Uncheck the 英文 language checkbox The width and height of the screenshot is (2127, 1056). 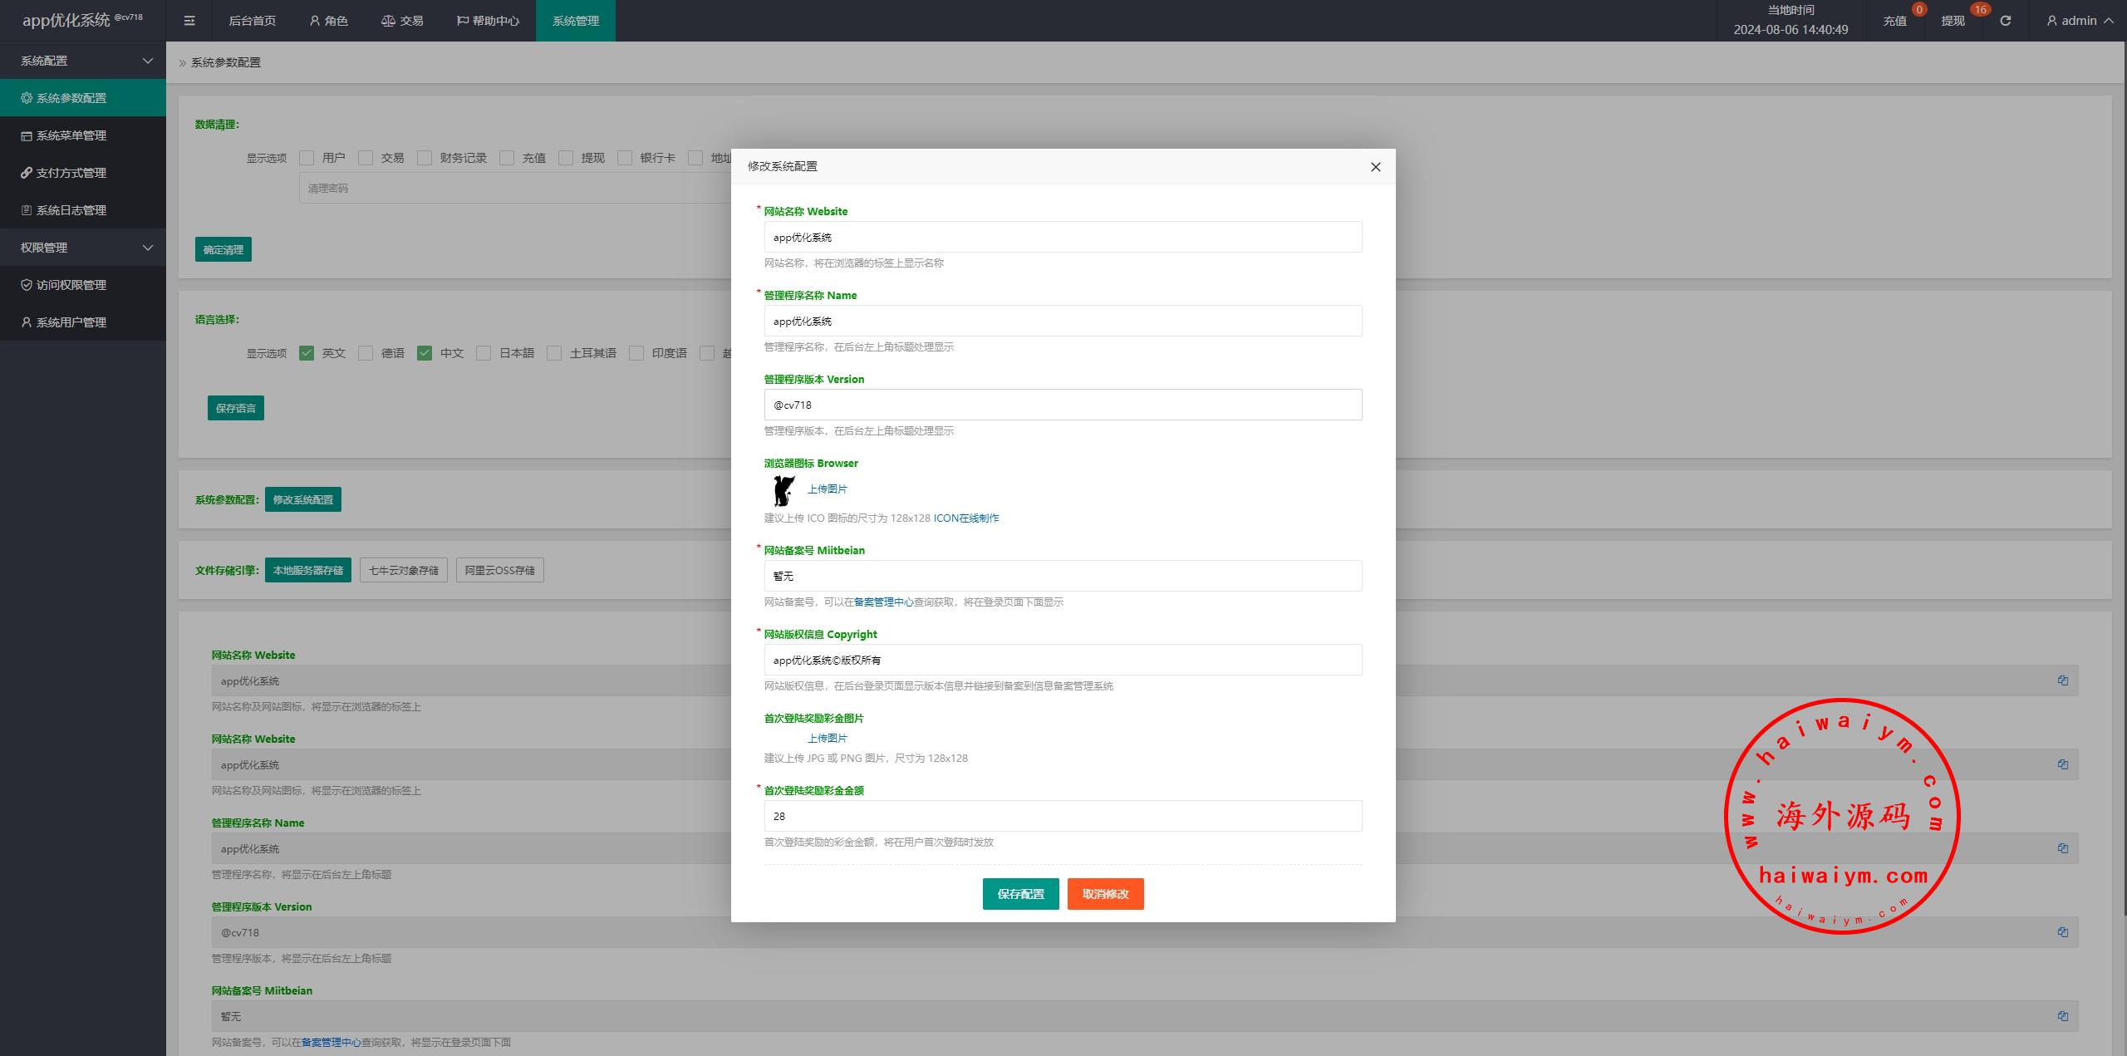[307, 353]
